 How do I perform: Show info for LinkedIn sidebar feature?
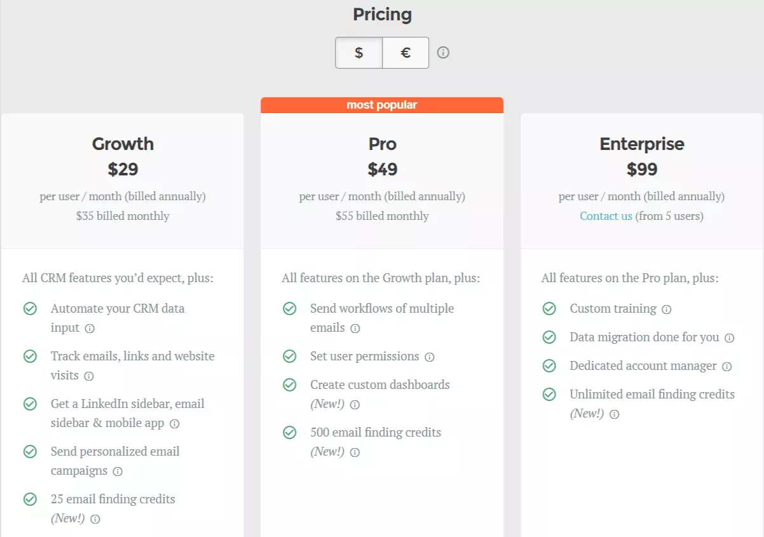174,424
